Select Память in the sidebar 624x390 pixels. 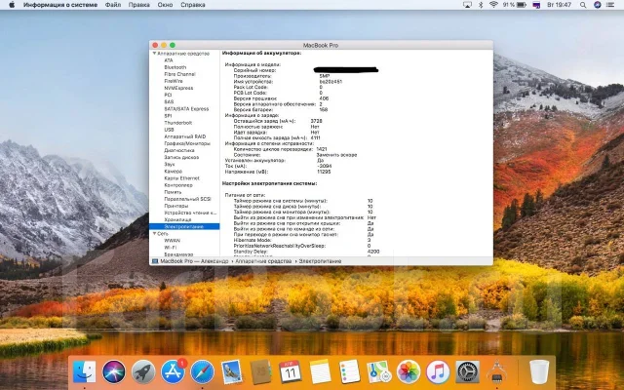click(x=173, y=192)
